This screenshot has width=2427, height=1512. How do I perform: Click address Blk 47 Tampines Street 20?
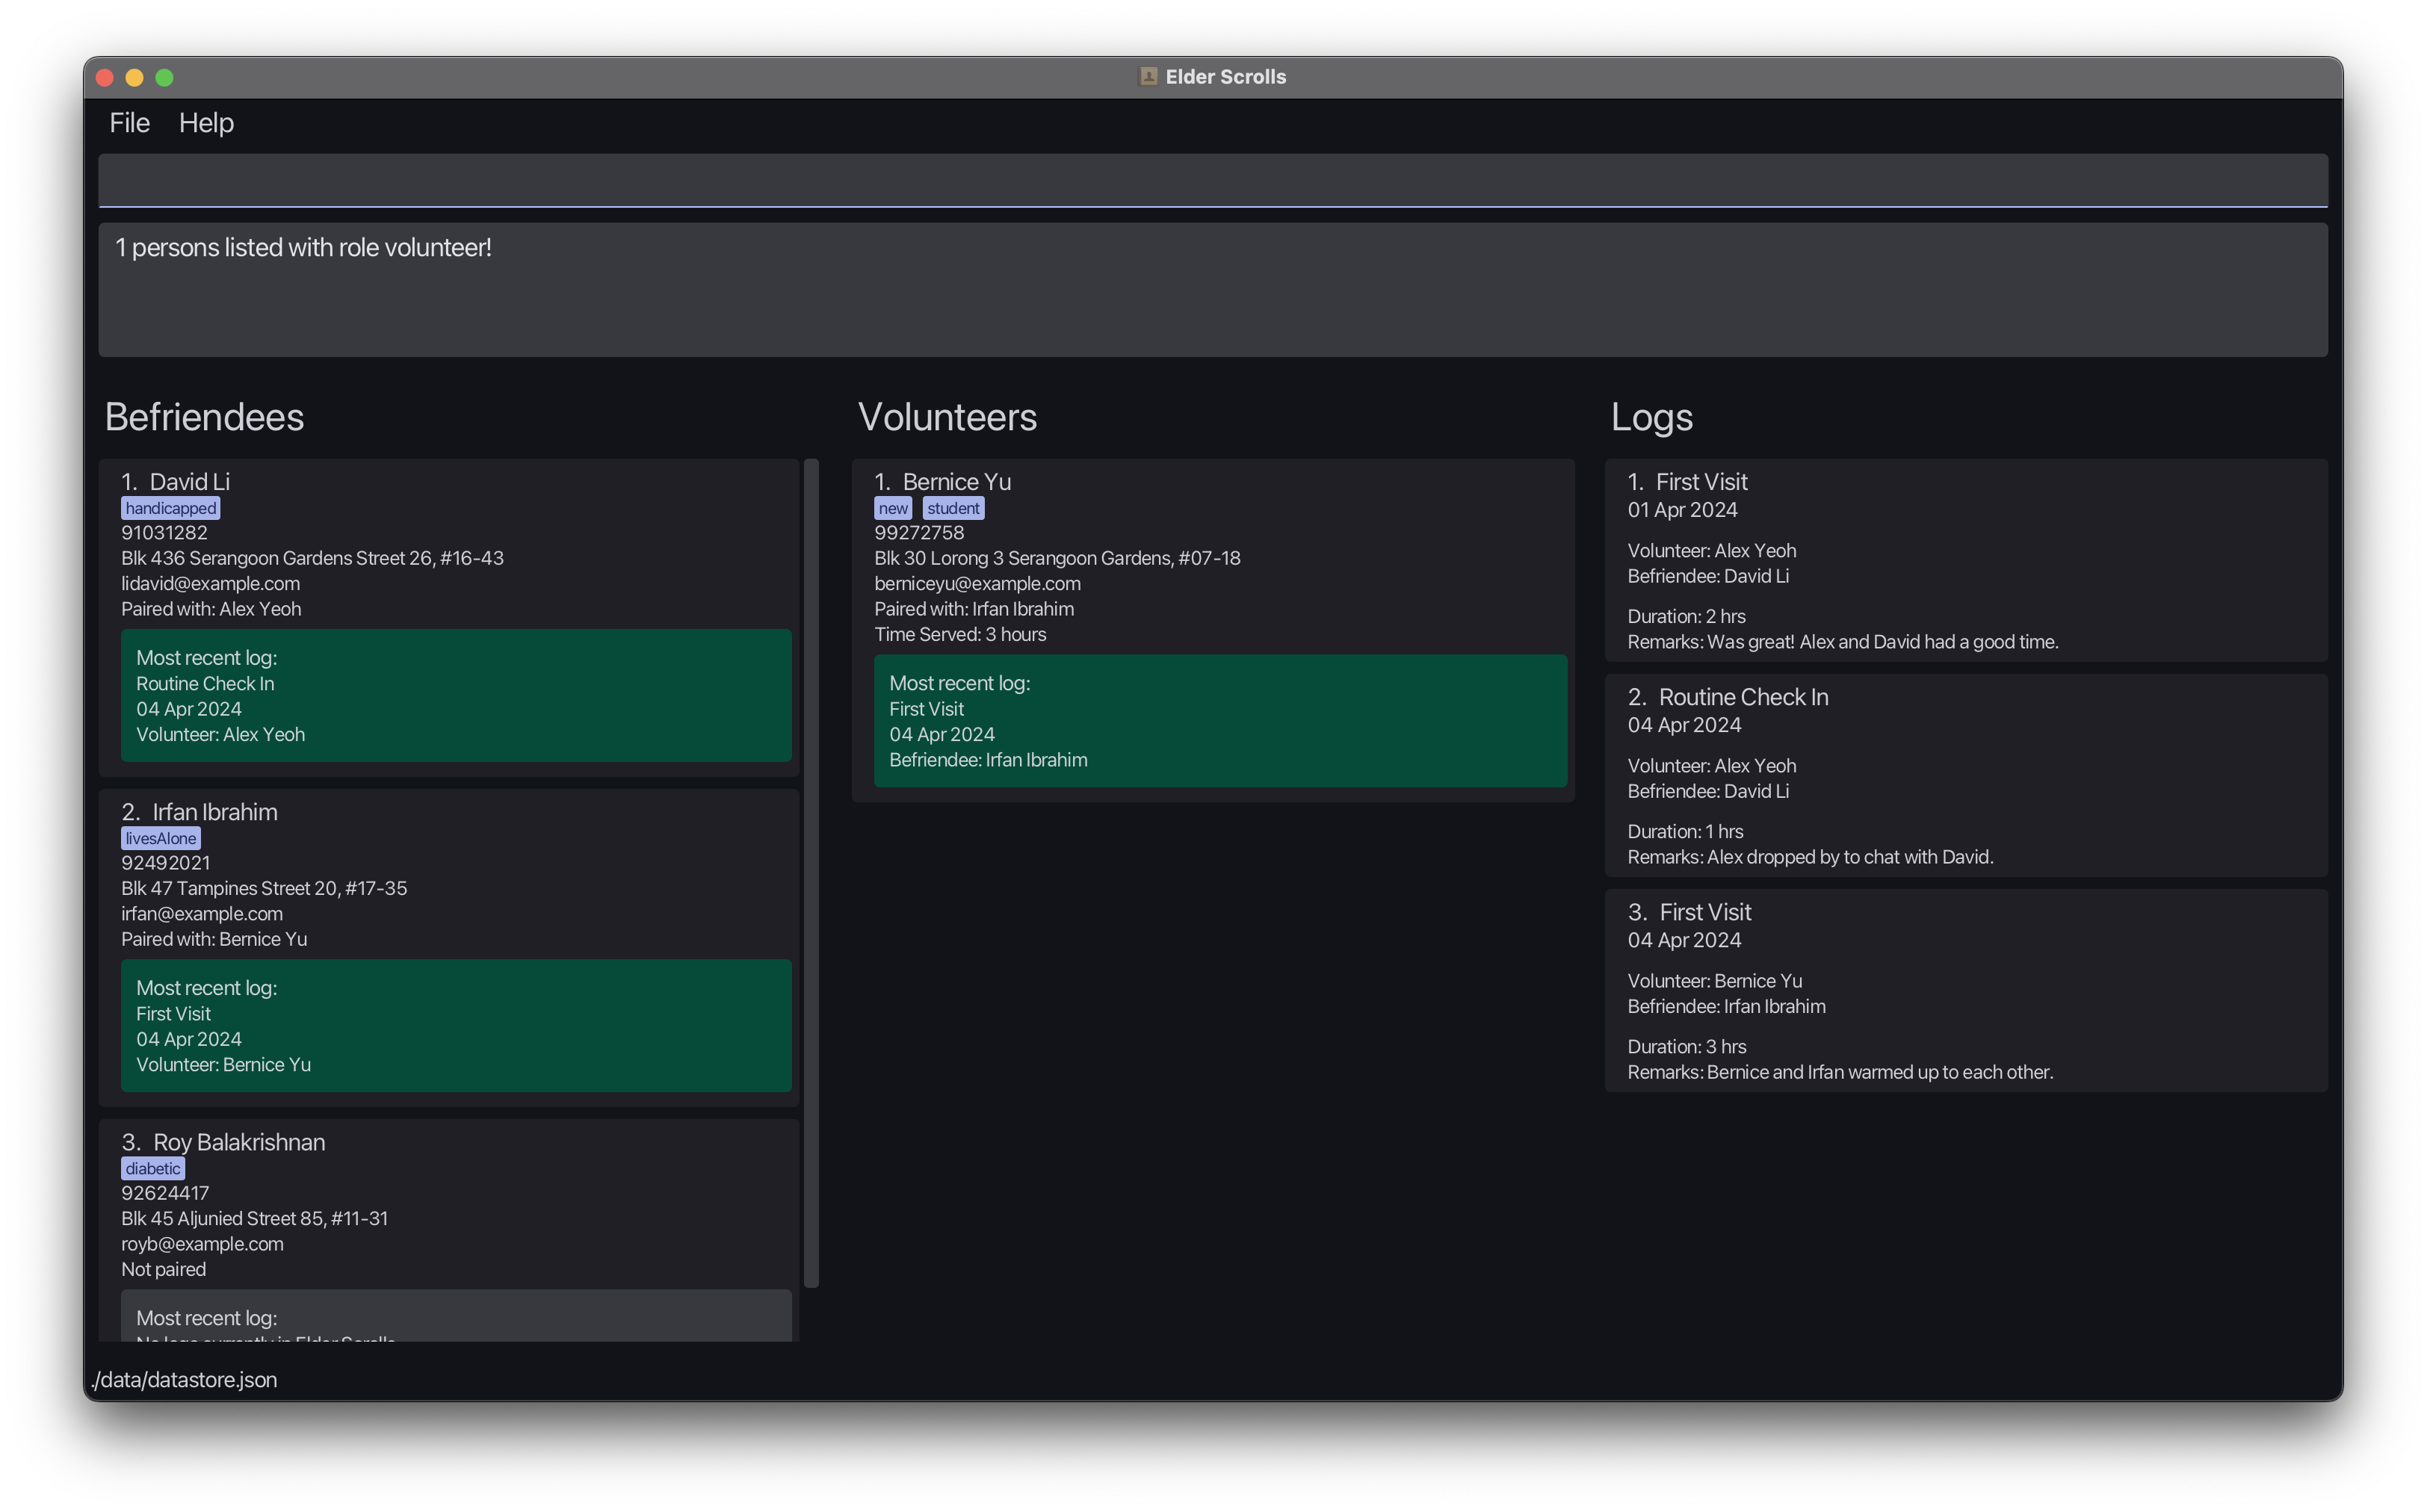tap(264, 888)
